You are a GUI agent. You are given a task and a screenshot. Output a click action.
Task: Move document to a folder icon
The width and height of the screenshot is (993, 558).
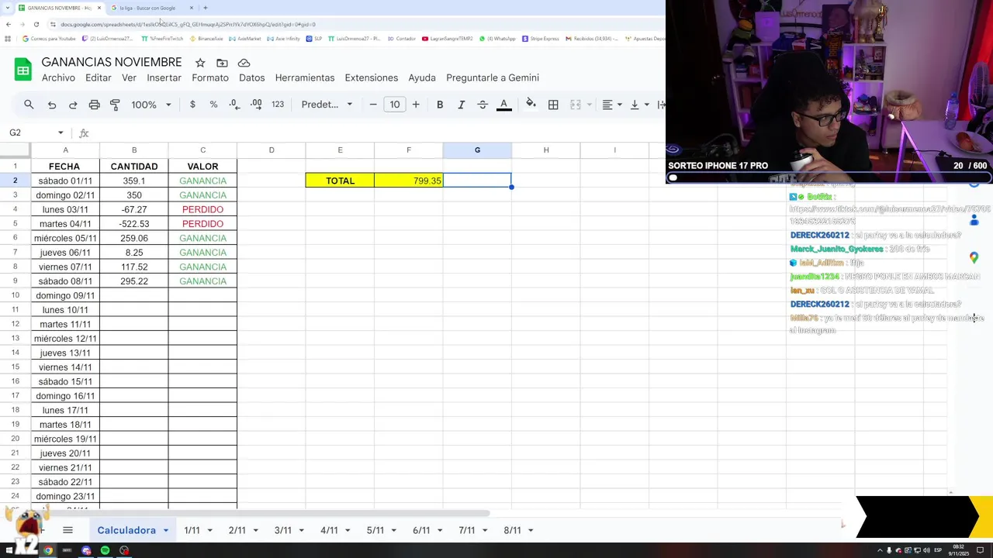click(222, 63)
